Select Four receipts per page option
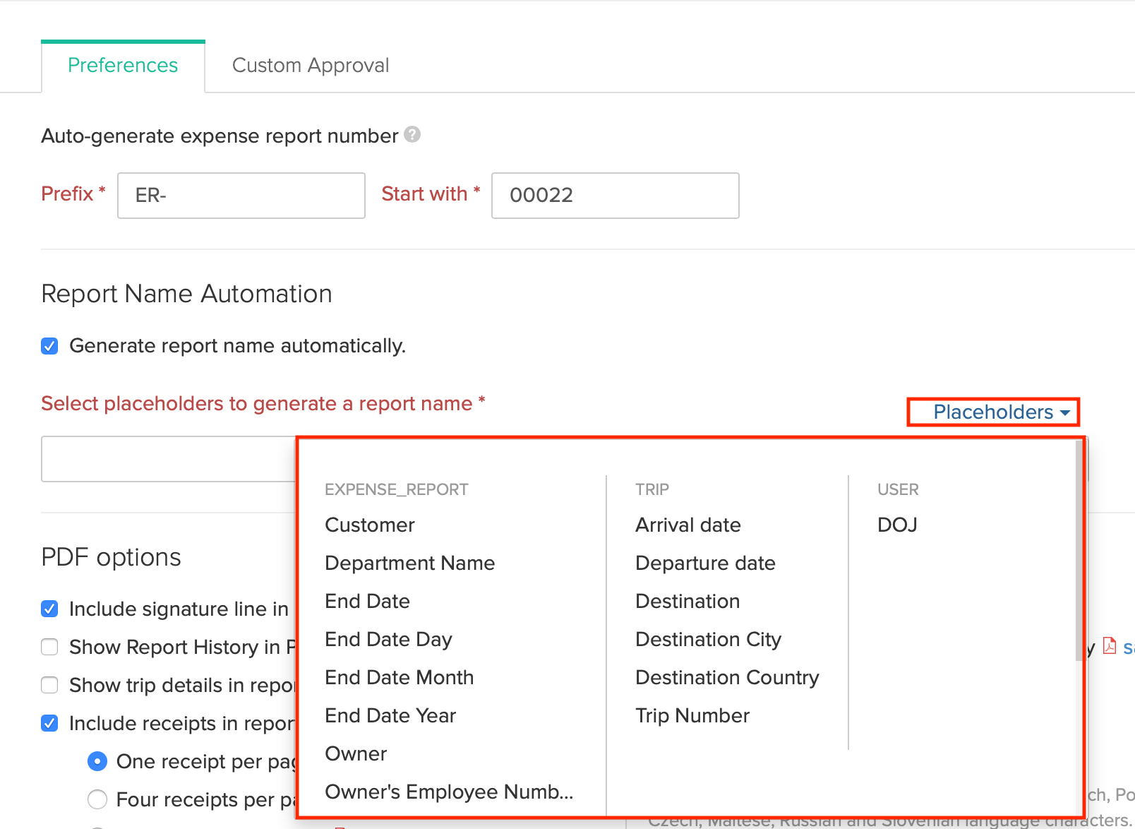 (x=97, y=799)
